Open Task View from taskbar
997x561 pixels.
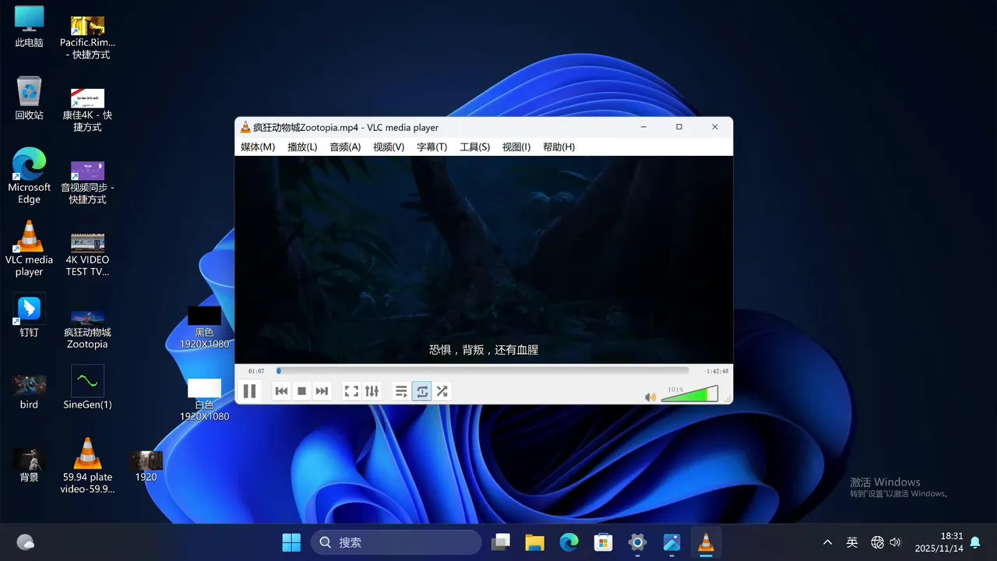[500, 542]
